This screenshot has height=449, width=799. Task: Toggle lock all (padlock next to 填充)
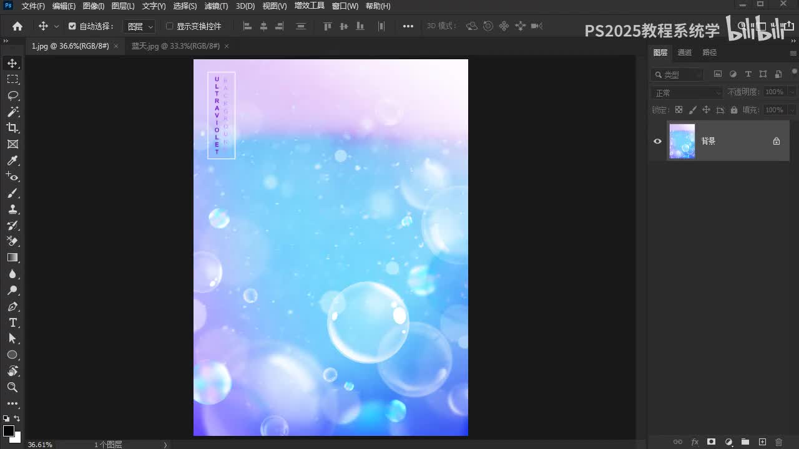click(734, 110)
